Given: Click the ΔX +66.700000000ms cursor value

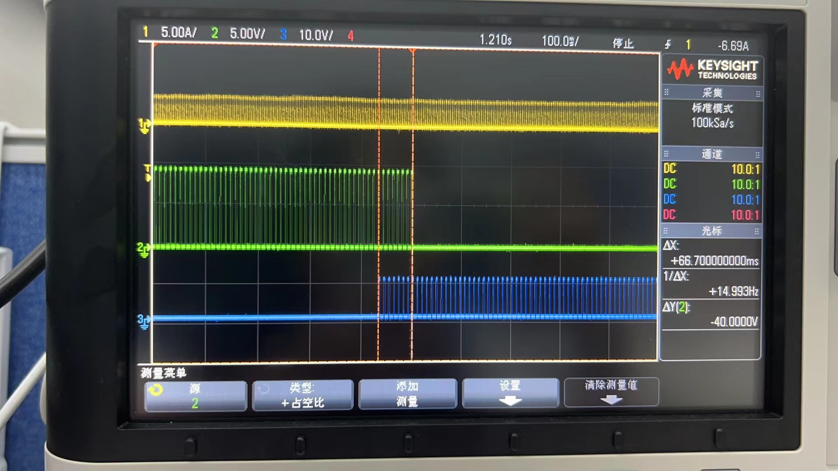Looking at the screenshot, I should coord(714,261).
